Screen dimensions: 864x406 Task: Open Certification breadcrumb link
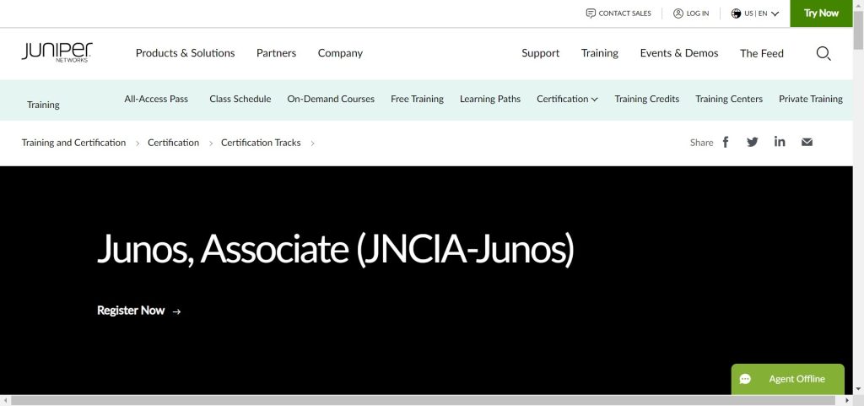pyautogui.click(x=173, y=143)
